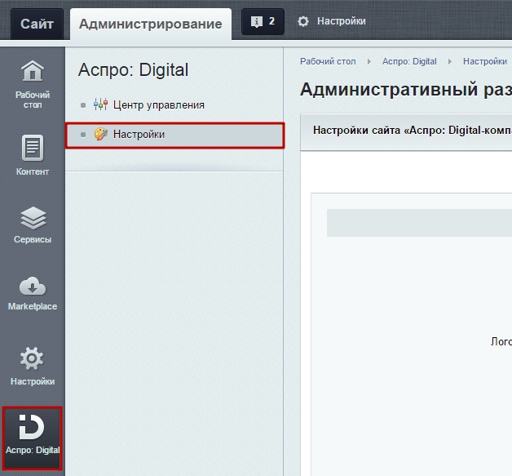Expand arrow after Аспро: Digital breadcrumb
512x476 pixels.
coord(450,61)
